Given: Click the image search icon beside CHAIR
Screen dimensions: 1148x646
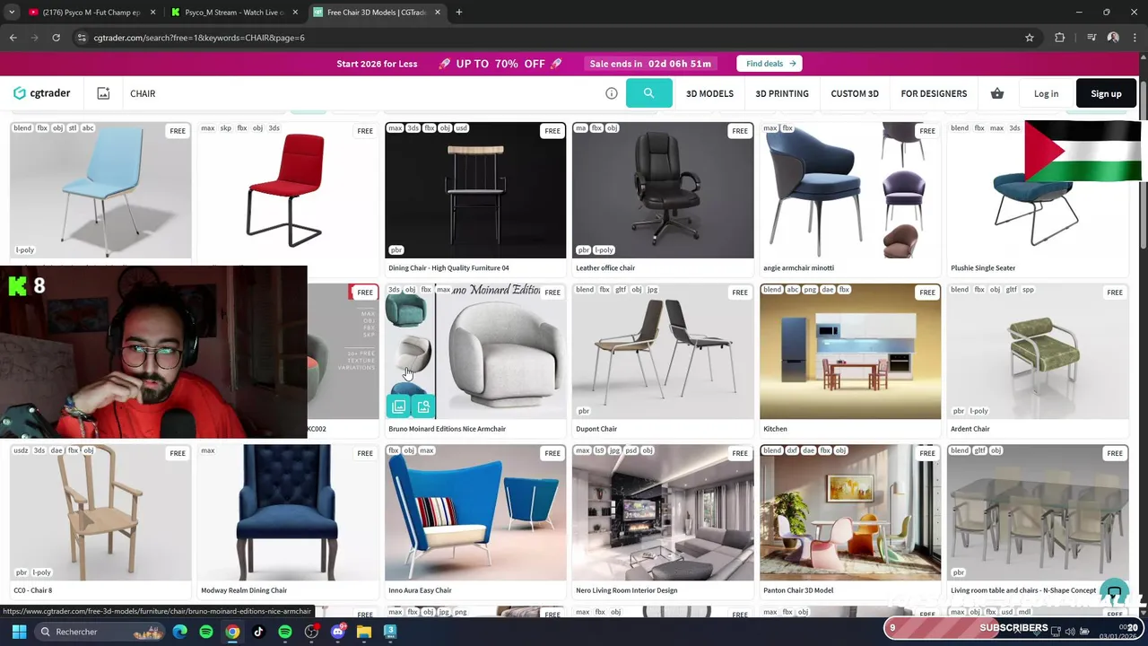Looking at the screenshot, I should 103,93.
